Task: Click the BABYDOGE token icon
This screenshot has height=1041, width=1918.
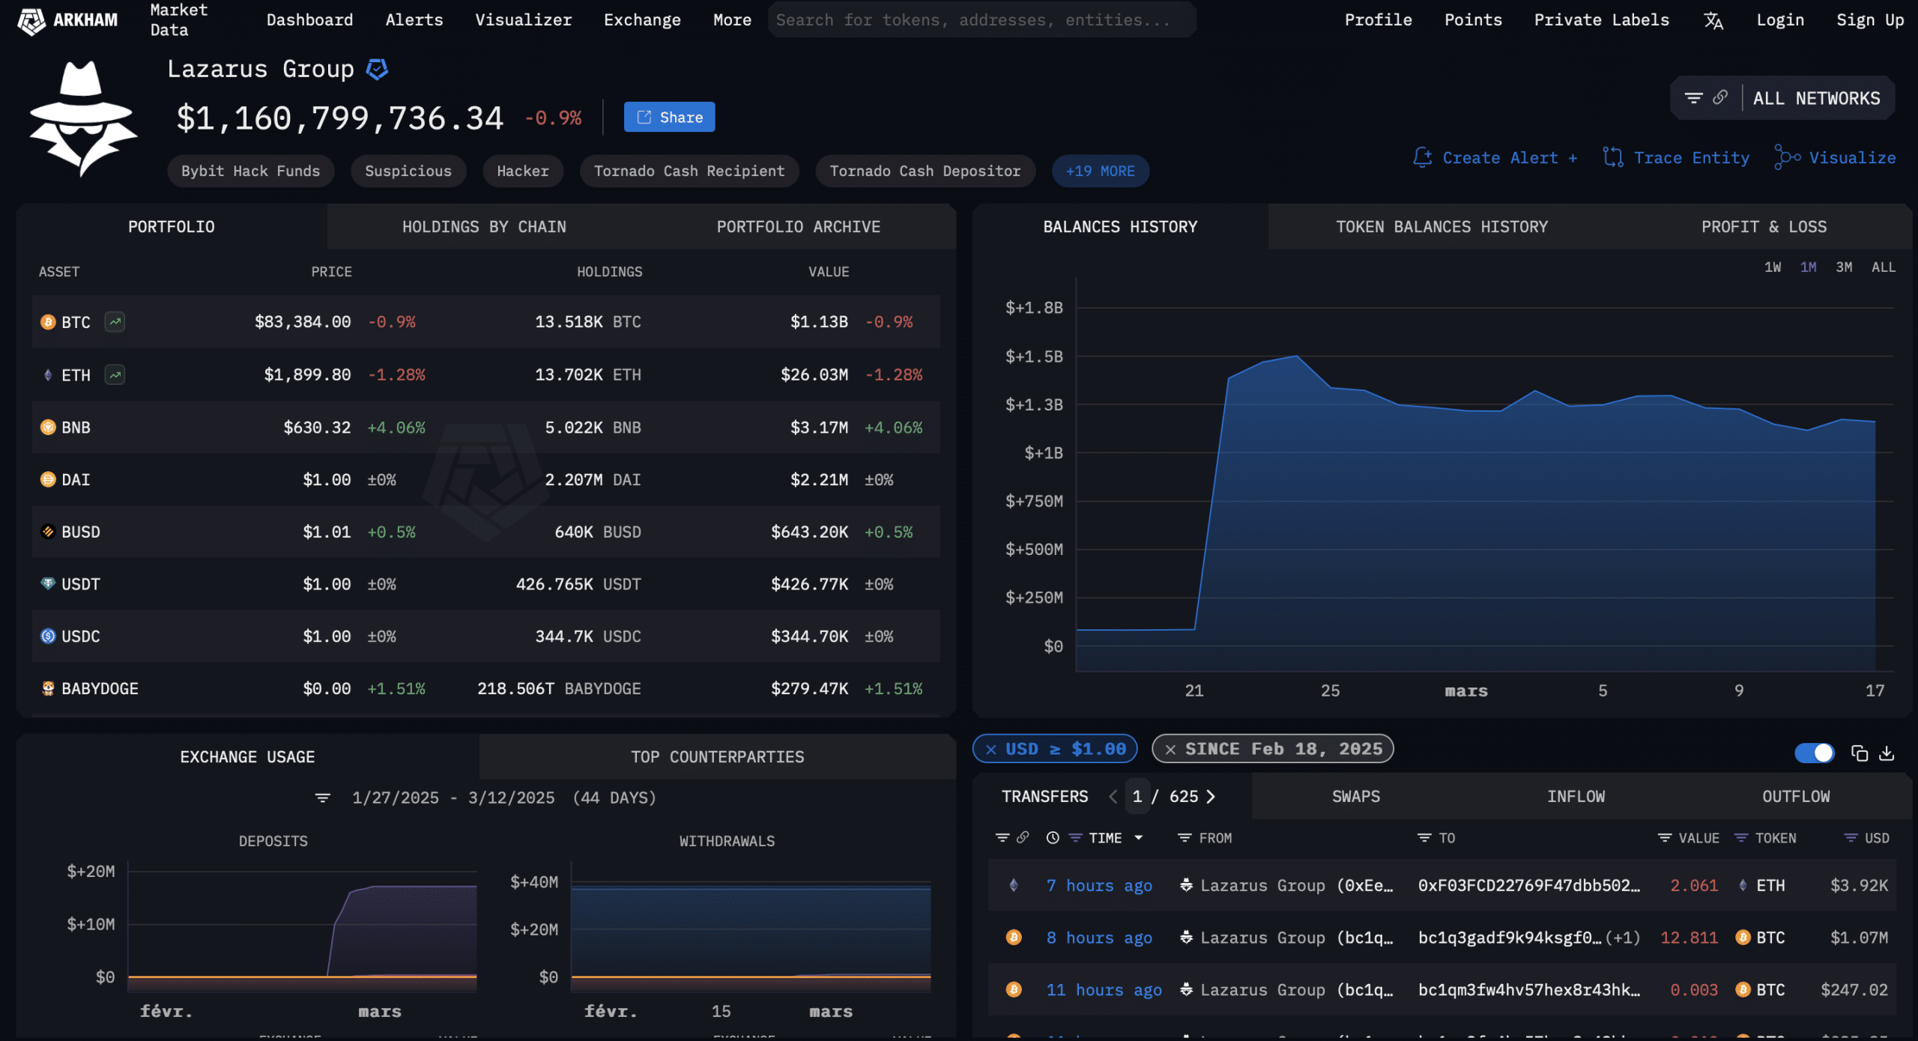Action: 48,688
